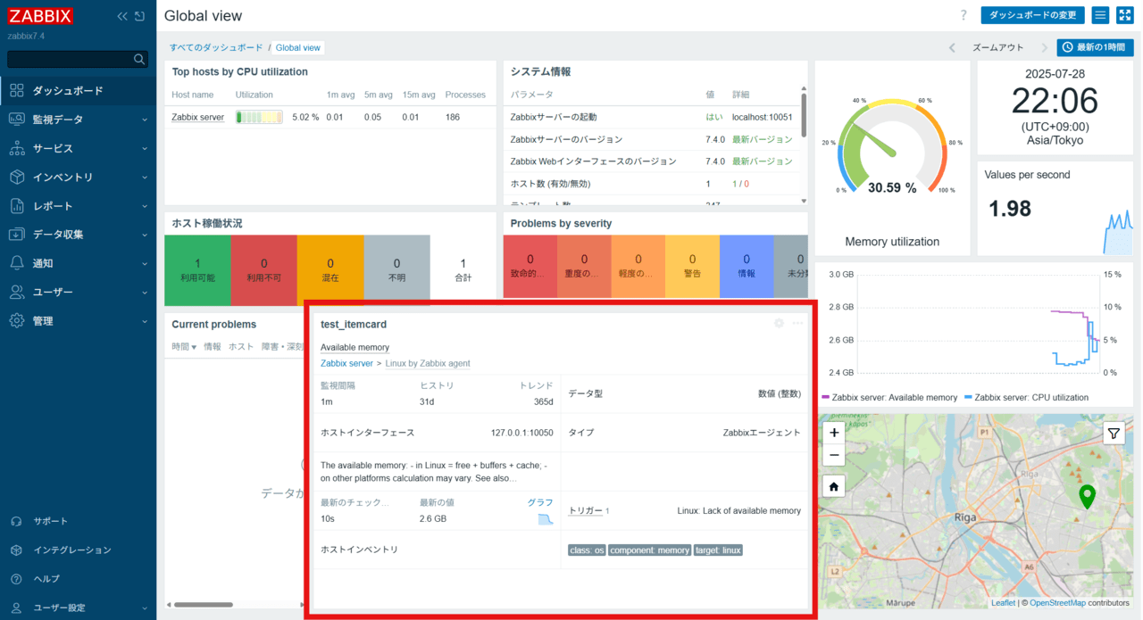Open Zabbix server link in Top hosts
Image resolution: width=1143 pixels, height=620 pixels.
pos(197,117)
